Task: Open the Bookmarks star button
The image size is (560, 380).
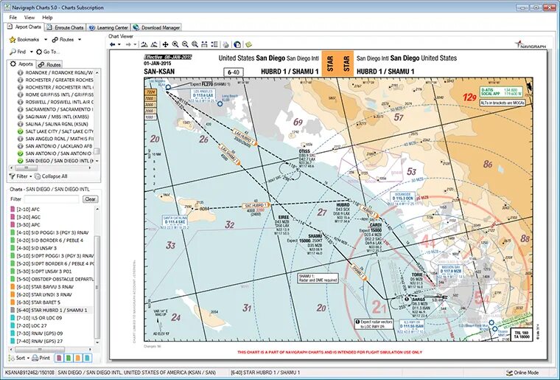Action: tap(24, 39)
